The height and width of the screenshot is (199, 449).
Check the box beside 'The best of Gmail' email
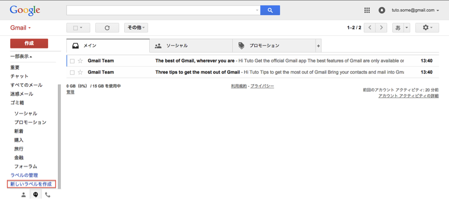point(72,61)
